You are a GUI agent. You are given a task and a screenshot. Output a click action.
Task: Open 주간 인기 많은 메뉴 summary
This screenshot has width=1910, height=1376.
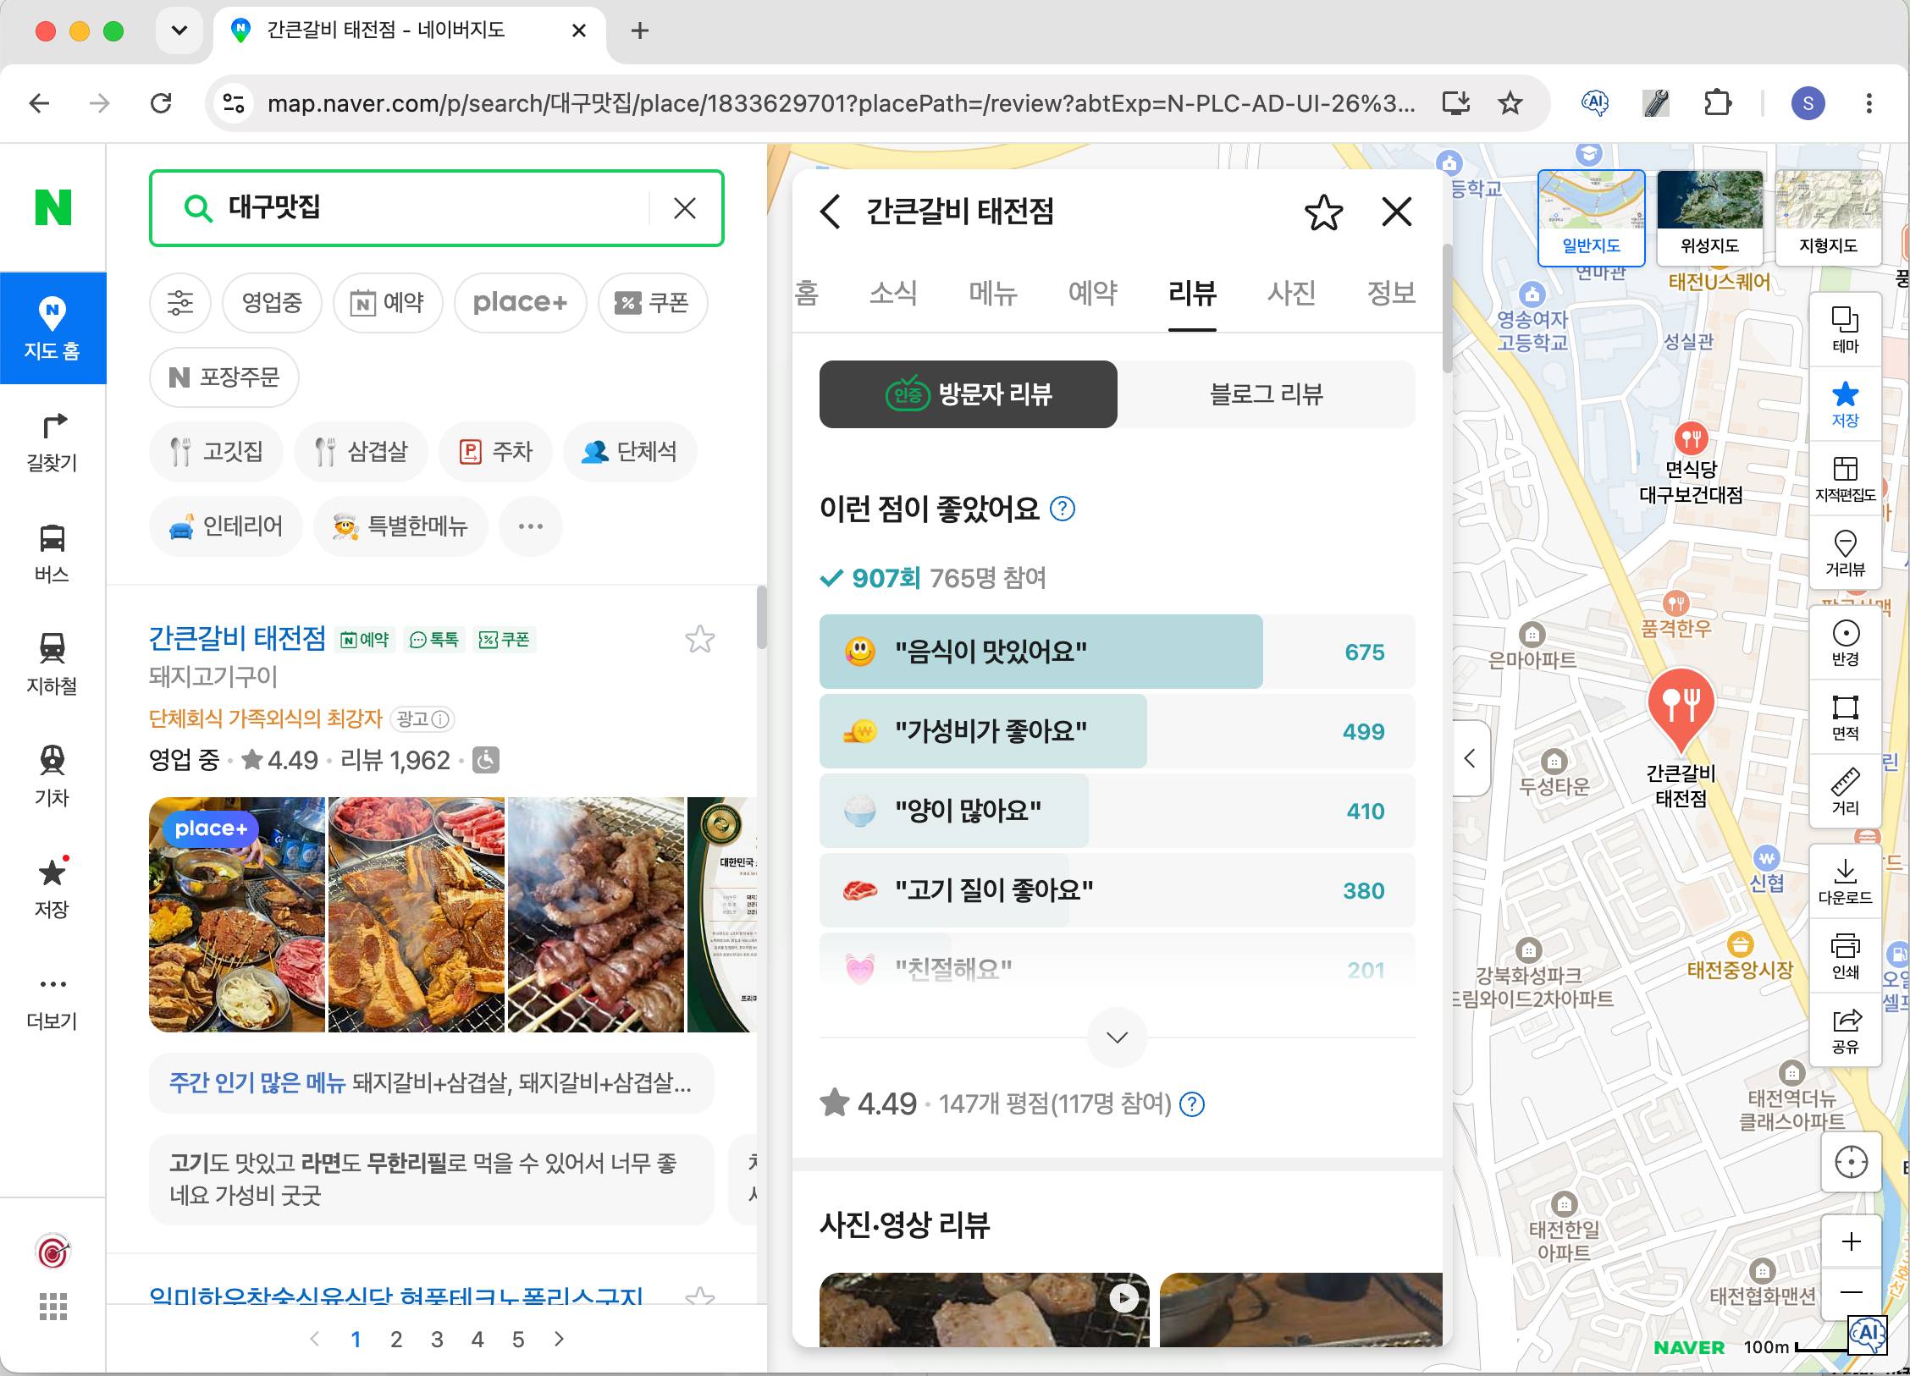pyautogui.click(x=432, y=1082)
